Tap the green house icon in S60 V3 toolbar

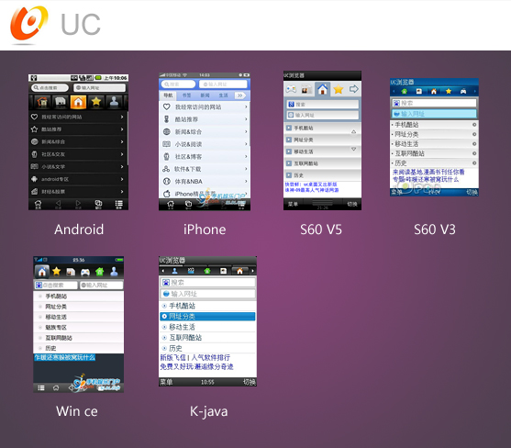404,91
